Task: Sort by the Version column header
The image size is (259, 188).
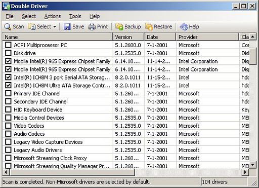Action: click(128, 37)
